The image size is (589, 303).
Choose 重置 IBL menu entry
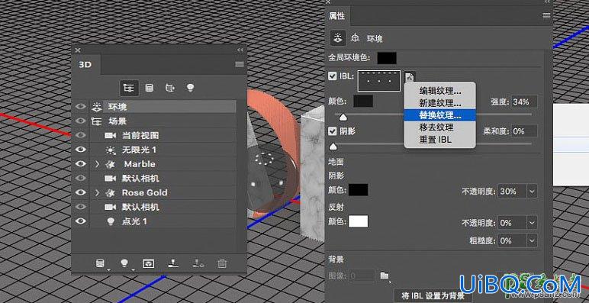click(440, 140)
